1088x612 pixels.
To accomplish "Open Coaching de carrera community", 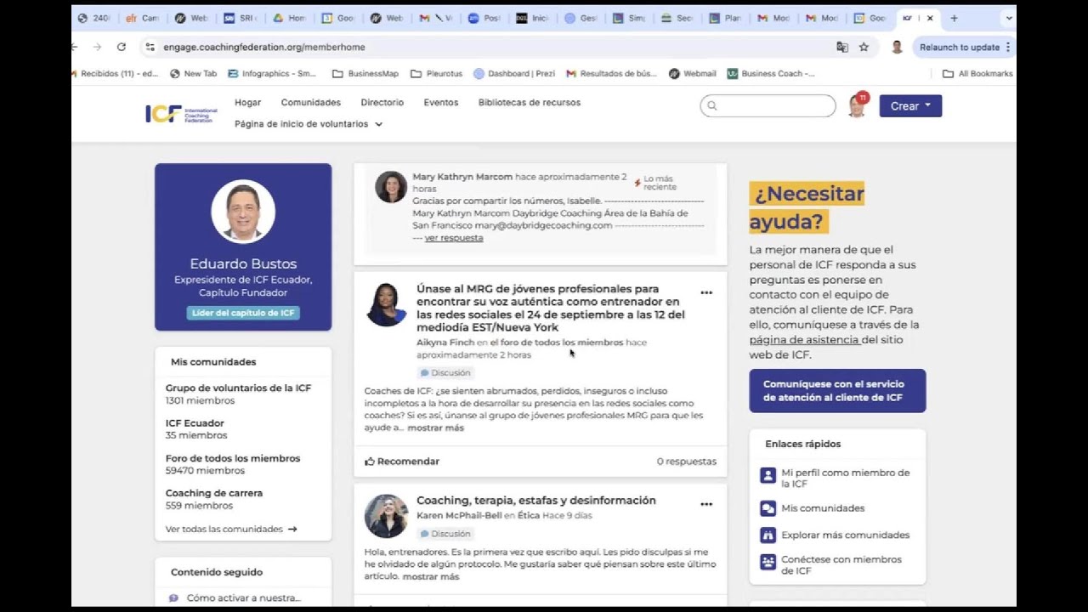I will (214, 493).
